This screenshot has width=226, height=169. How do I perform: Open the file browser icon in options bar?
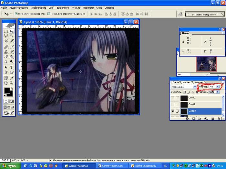pos(180,14)
